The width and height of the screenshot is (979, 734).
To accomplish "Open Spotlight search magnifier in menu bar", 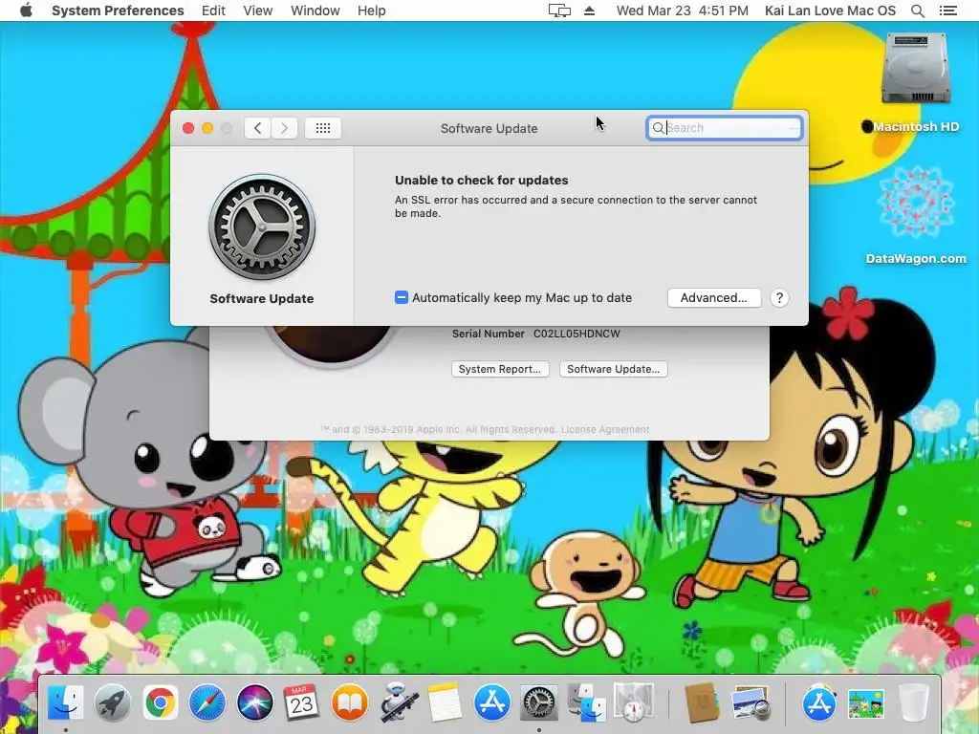I will coord(917,11).
